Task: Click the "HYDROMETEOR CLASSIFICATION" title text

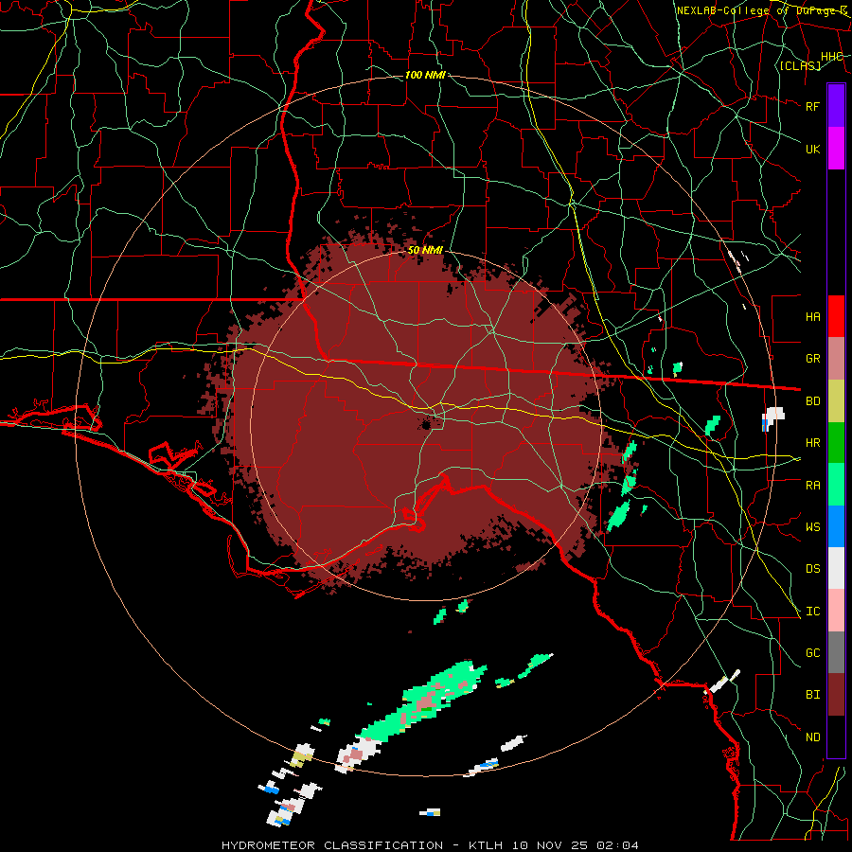Action: coord(332,845)
